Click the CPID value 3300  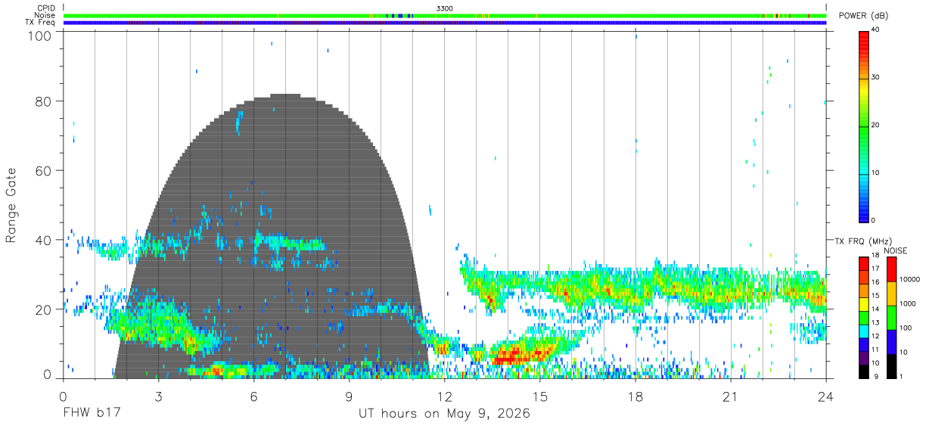coord(445,8)
